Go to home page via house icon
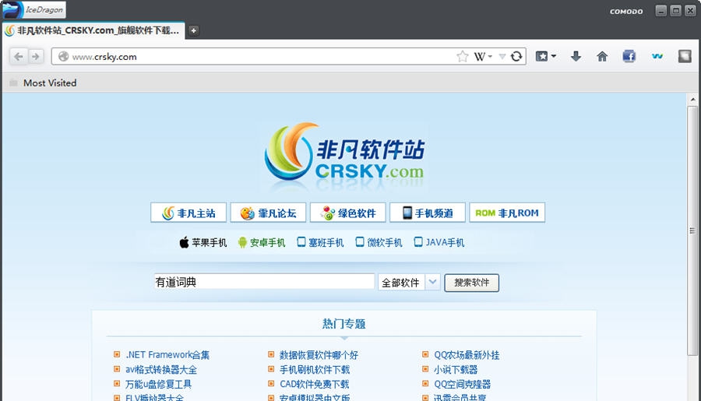Viewport: 701px width, 401px height. click(602, 56)
